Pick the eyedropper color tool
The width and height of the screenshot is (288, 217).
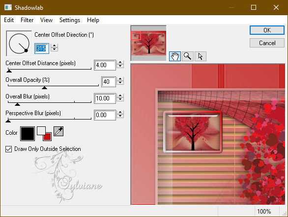[58, 131]
